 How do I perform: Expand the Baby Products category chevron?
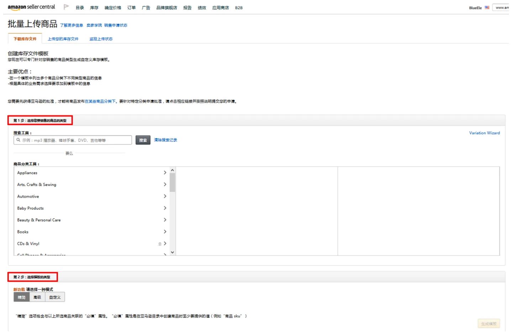[165, 208]
